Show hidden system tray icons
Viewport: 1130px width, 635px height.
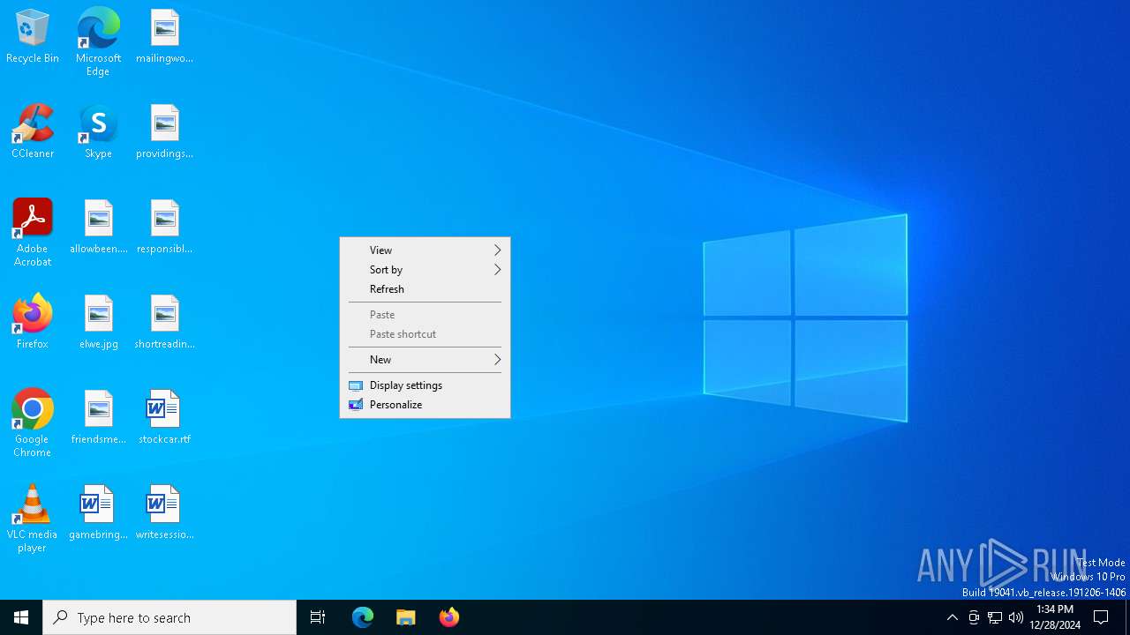click(952, 617)
